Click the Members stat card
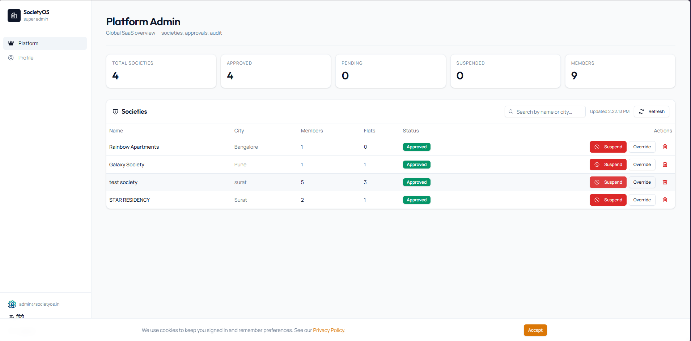The width and height of the screenshot is (691, 341). coord(620,71)
